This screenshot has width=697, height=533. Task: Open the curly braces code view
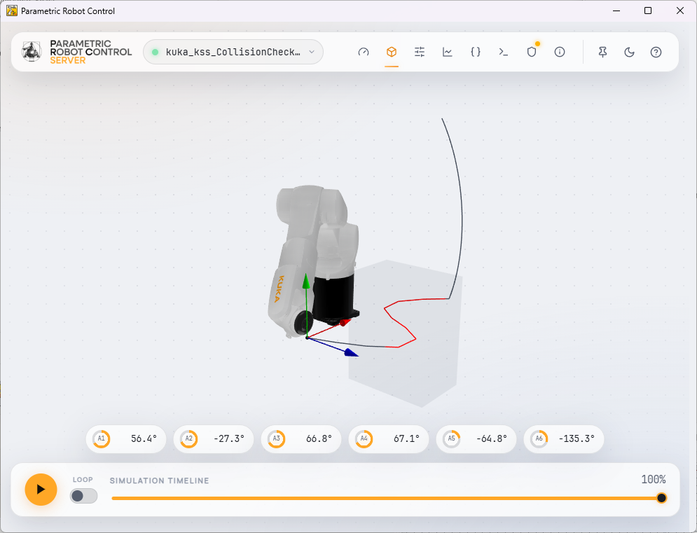pos(475,52)
